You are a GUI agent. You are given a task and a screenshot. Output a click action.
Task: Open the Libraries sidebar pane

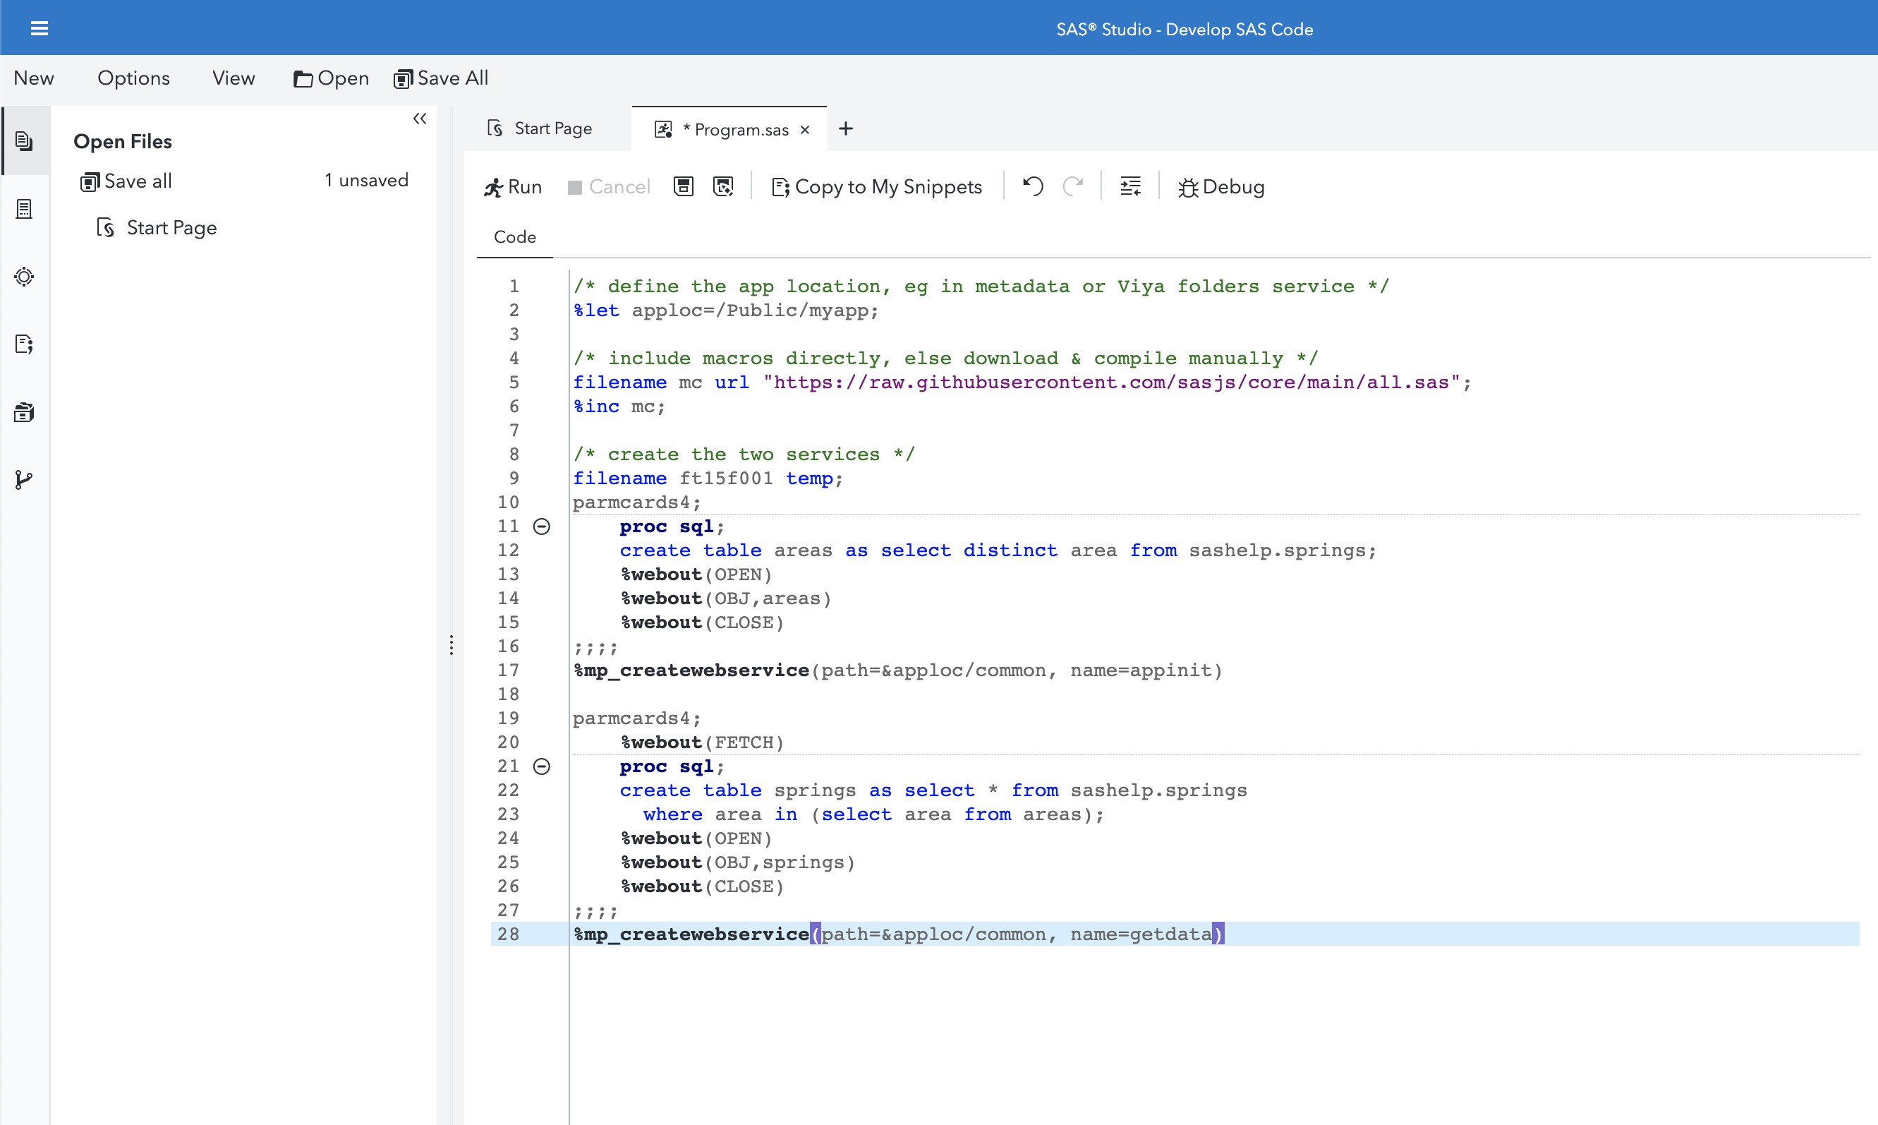(x=24, y=412)
